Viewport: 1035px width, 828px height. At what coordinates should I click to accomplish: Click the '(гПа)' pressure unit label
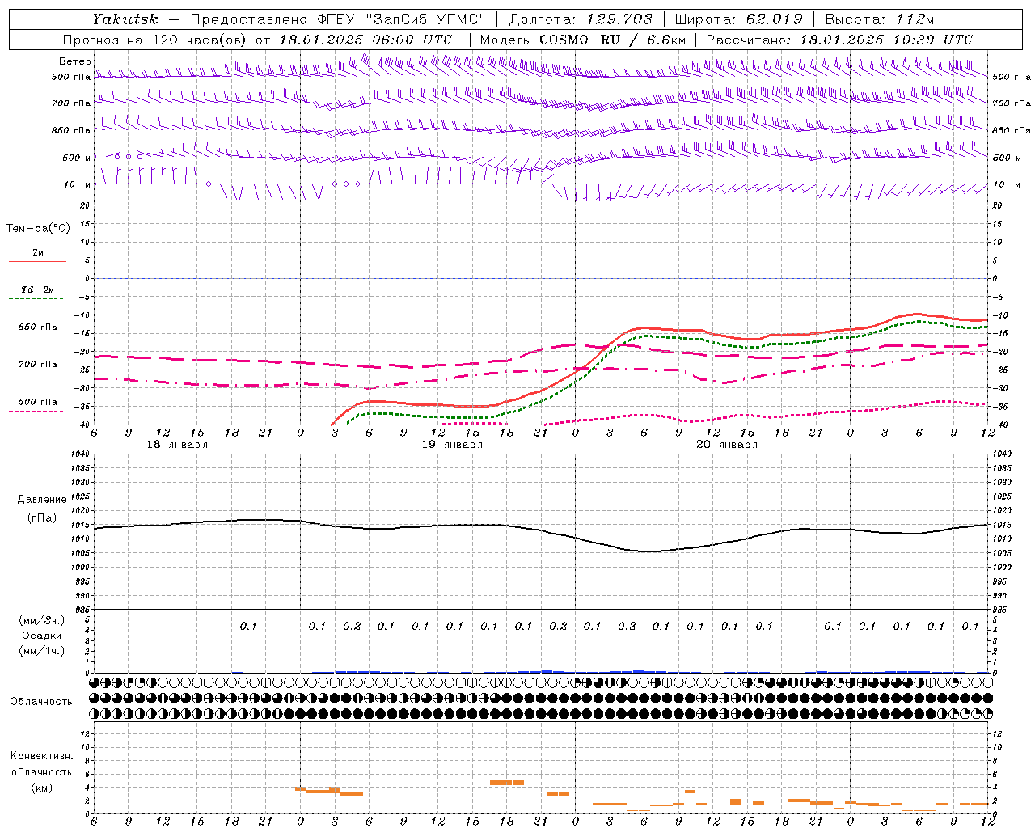tap(42, 517)
